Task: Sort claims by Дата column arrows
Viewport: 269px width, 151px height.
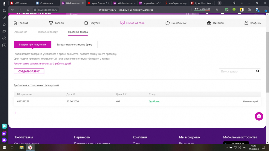Action: pos(74,94)
